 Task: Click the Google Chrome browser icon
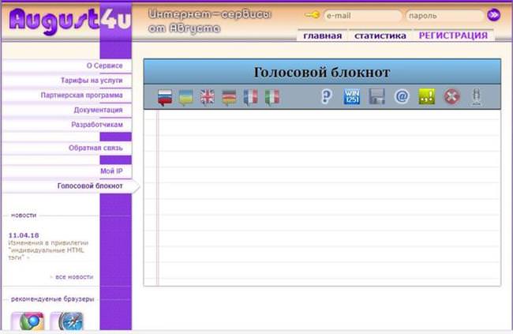(x=28, y=321)
